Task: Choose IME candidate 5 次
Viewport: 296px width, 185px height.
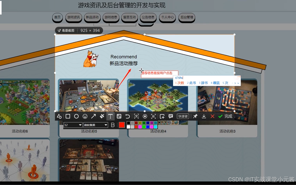Action: pos(225,83)
